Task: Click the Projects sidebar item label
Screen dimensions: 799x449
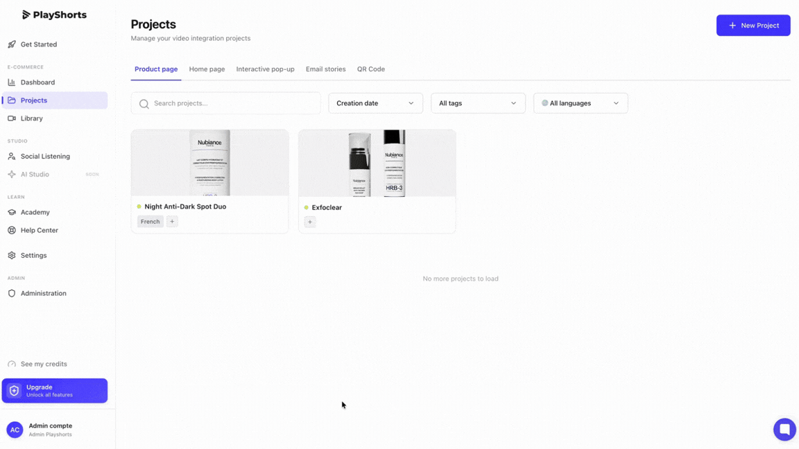Action: point(33,100)
